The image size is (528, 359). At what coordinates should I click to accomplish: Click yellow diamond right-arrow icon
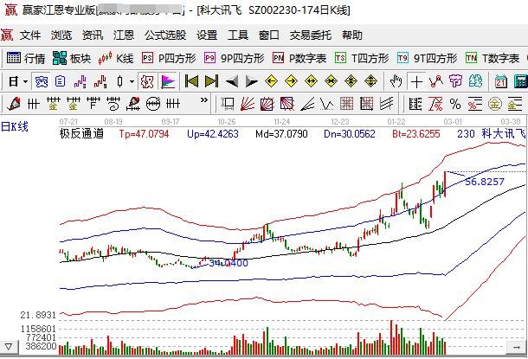click(x=291, y=81)
